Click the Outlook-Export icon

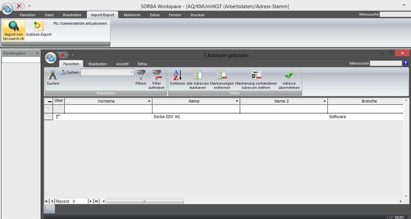[x=39, y=26]
